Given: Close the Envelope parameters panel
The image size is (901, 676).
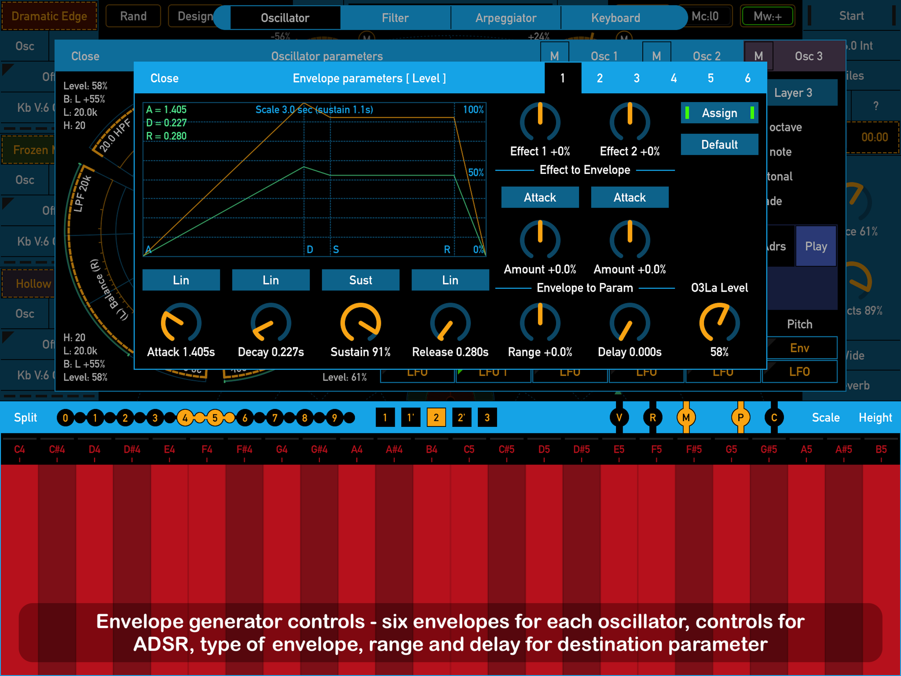Looking at the screenshot, I should pos(164,78).
